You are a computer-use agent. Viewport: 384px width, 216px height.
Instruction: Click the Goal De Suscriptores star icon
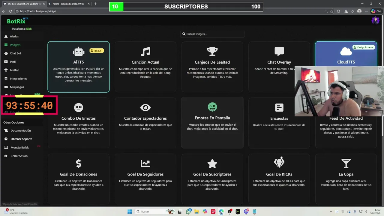[x=212, y=163]
